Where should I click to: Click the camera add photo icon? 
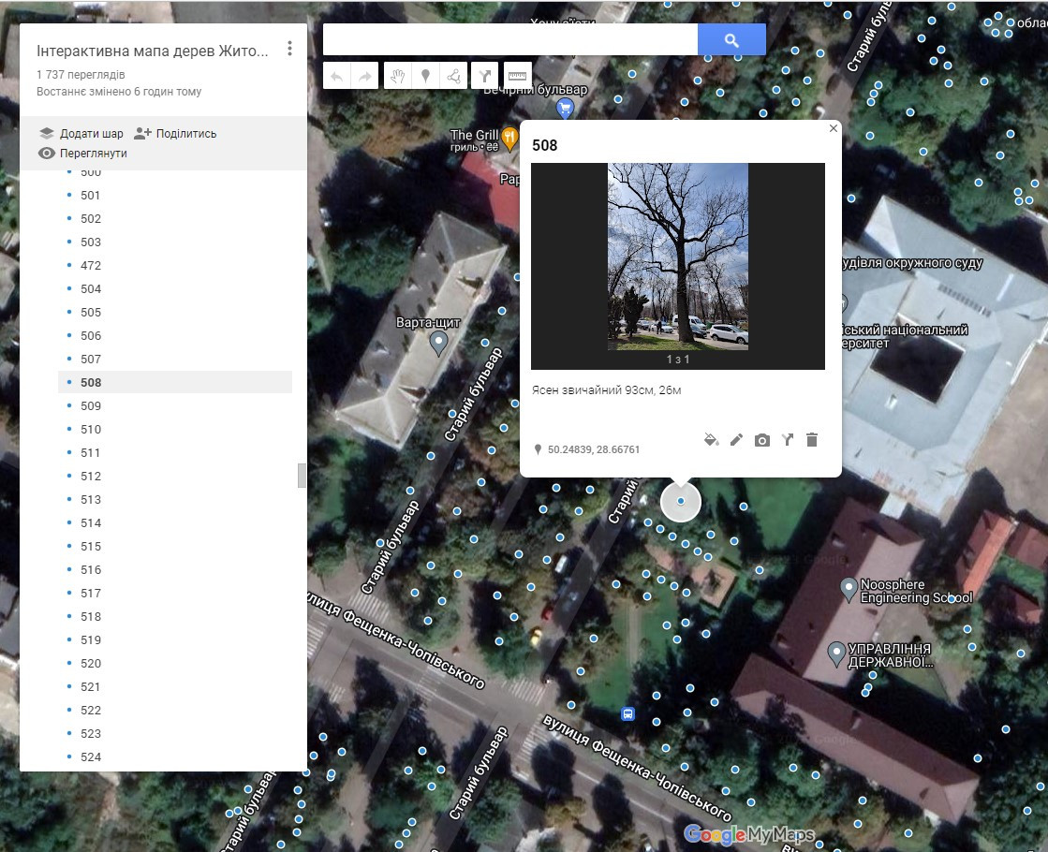point(762,440)
